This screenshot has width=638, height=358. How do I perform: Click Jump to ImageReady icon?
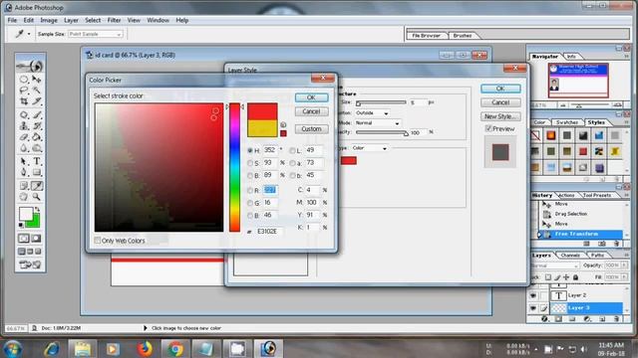pyautogui.click(x=30, y=266)
